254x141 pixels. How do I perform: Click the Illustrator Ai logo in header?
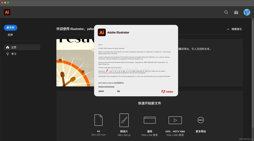[x=7, y=12]
